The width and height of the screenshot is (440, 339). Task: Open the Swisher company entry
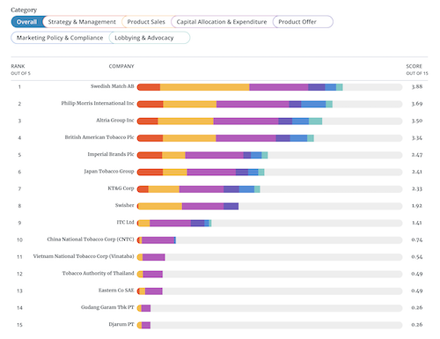[124, 205]
